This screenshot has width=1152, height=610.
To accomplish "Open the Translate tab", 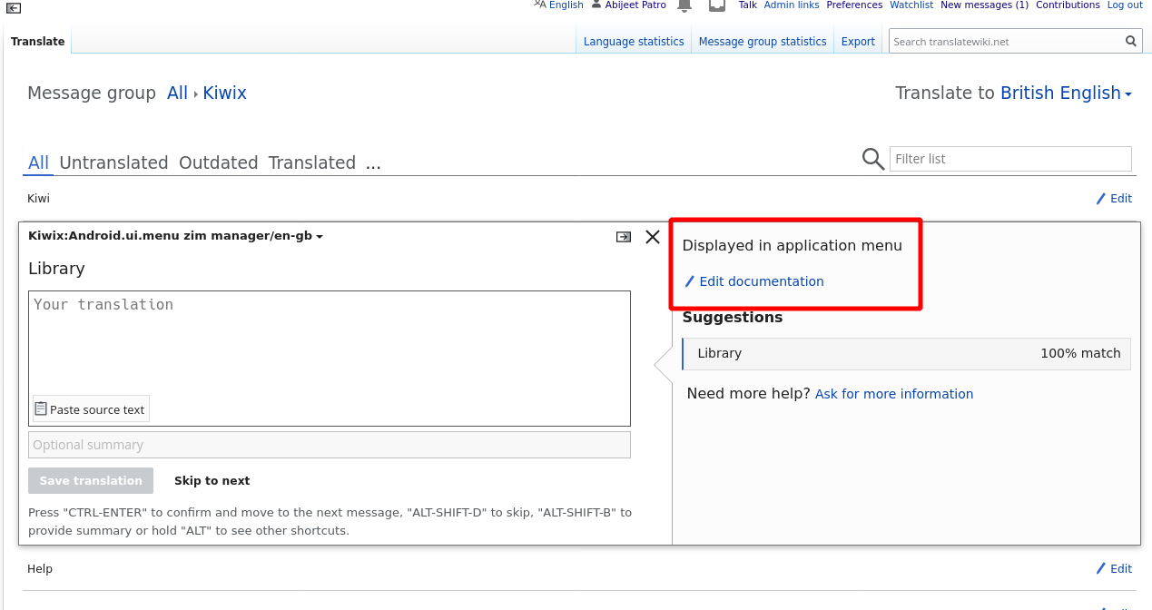I will 38,41.
